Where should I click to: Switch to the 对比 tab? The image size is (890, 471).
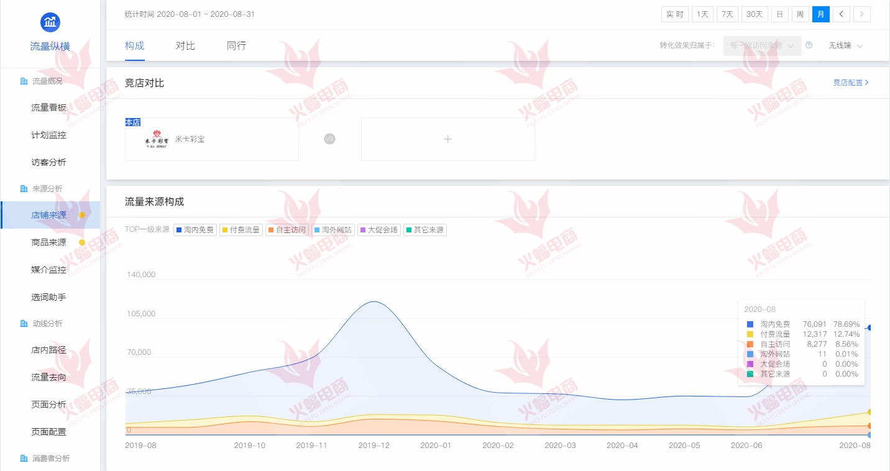[185, 45]
